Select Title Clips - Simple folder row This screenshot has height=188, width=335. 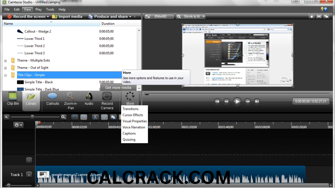(x=69, y=75)
